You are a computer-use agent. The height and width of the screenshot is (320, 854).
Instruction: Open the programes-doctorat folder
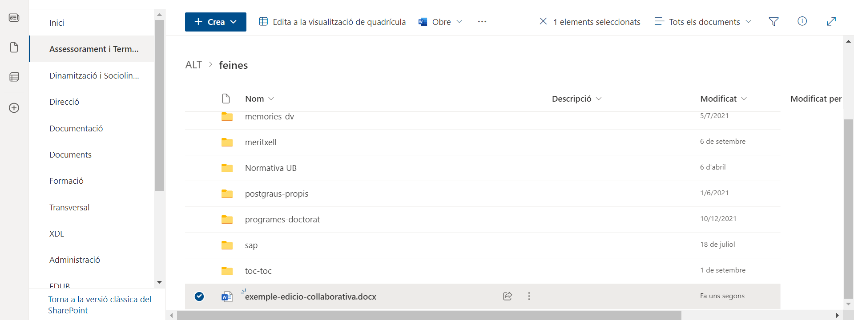tap(282, 219)
